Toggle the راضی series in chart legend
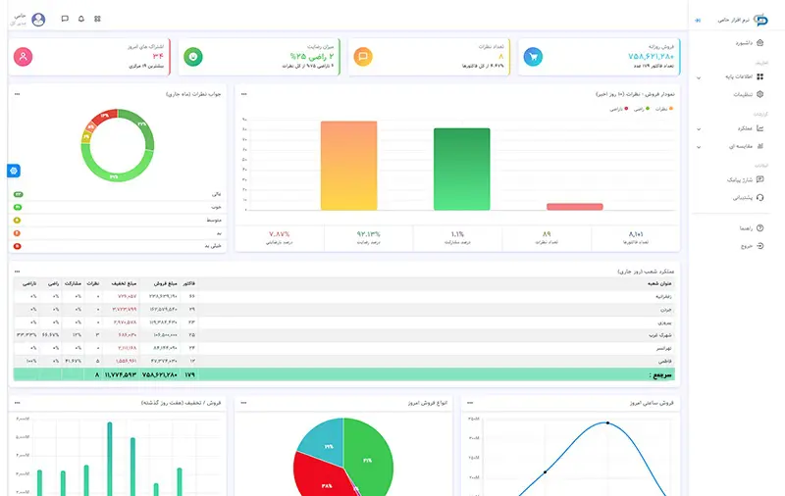This screenshot has width=785, height=496. (x=642, y=109)
